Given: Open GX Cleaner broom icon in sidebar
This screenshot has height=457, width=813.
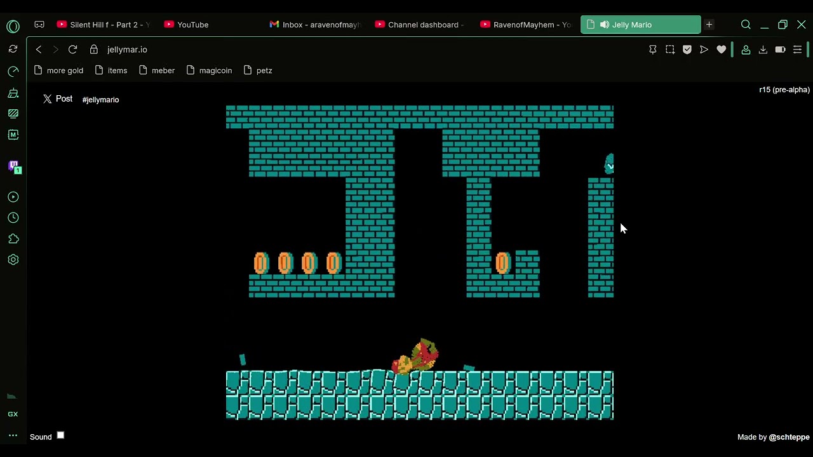Looking at the screenshot, I should pos(13,93).
